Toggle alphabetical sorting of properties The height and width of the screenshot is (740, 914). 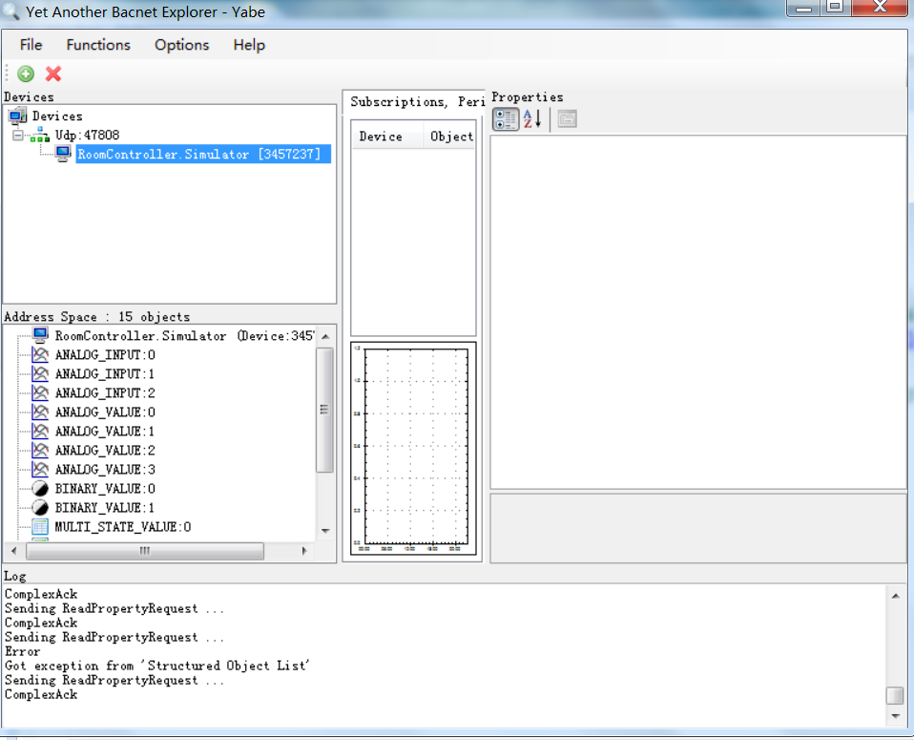(529, 118)
